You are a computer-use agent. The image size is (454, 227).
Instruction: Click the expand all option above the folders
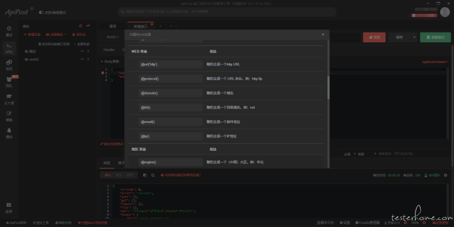click(x=82, y=44)
